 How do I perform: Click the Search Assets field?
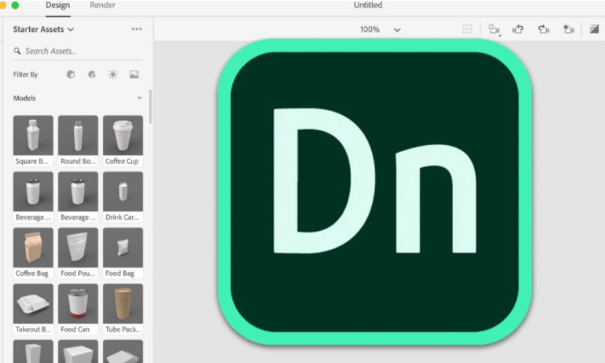[x=78, y=51]
